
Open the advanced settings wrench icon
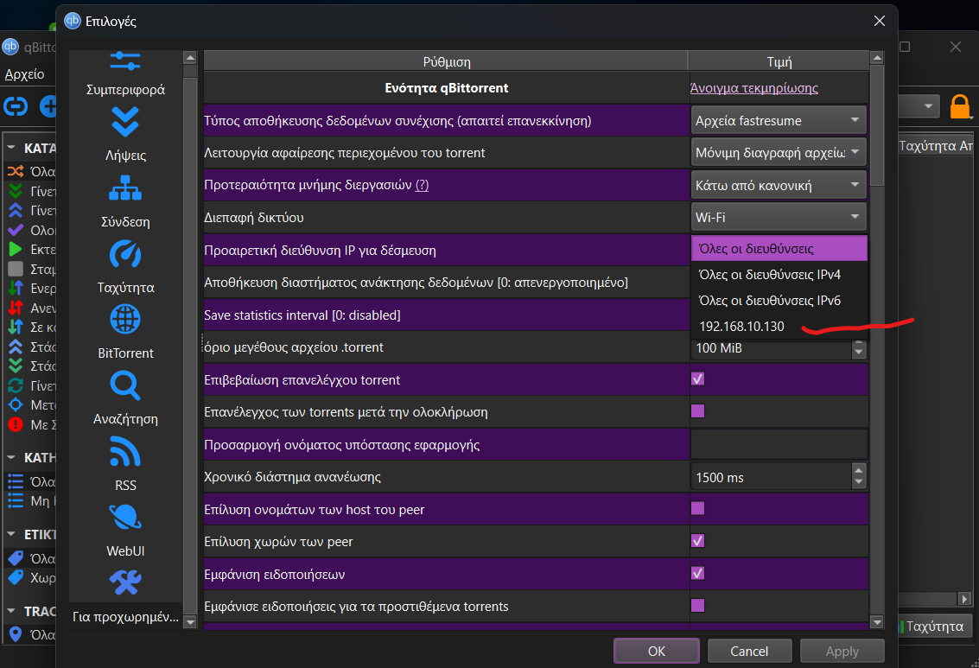click(125, 582)
